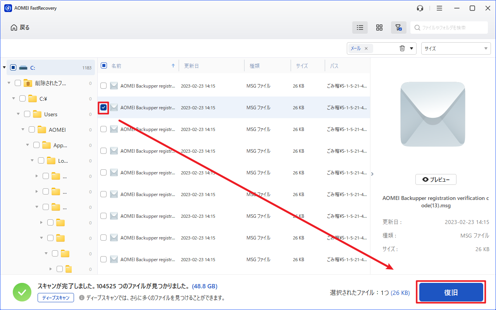Click the Lo... folder icon
The height and width of the screenshot is (310, 496).
[x=51, y=161]
